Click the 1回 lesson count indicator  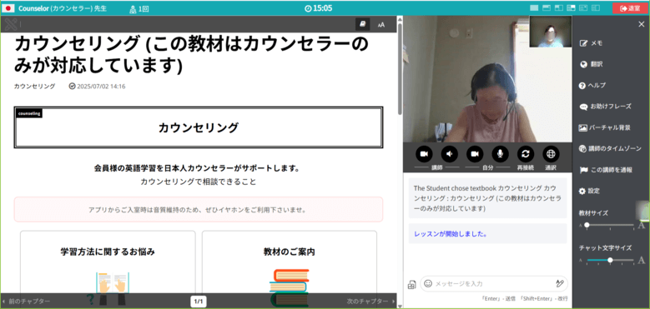139,8
